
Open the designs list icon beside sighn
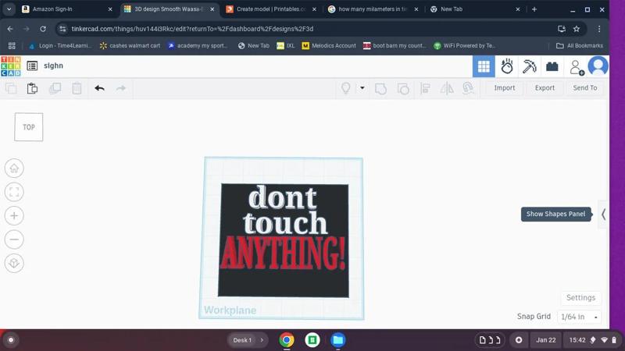coord(32,66)
